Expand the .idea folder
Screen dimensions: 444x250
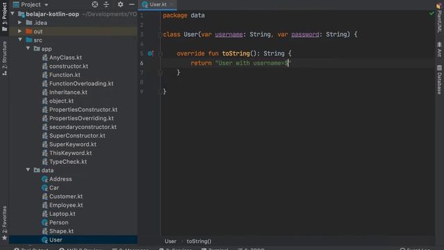tap(20, 22)
